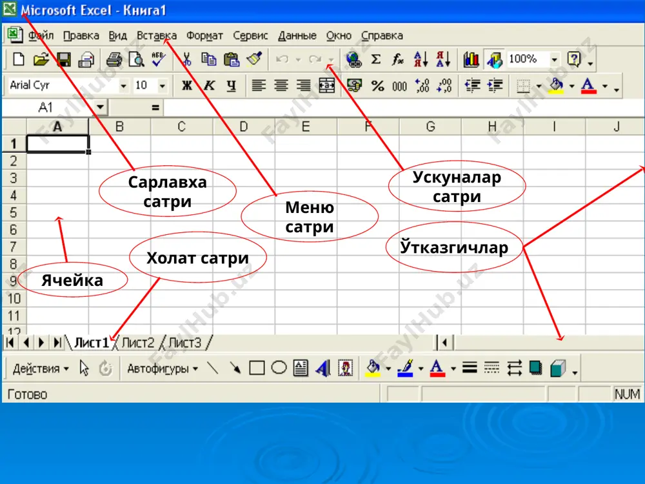Viewport: 645px width, 484px height.
Task: Open the Office Assistant help icon
Action: coord(573,59)
